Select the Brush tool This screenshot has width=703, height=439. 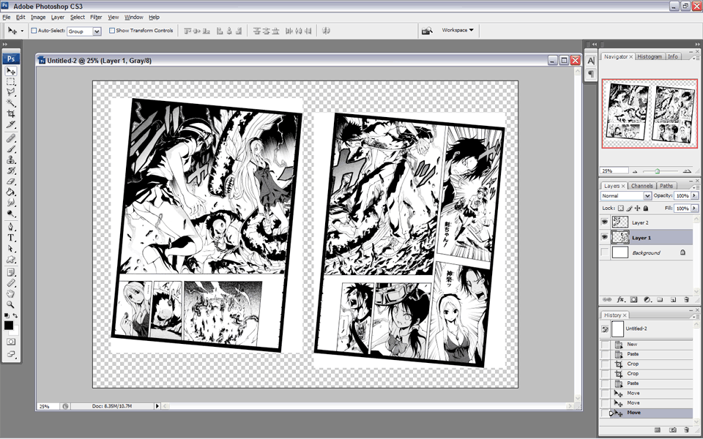coord(11,149)
